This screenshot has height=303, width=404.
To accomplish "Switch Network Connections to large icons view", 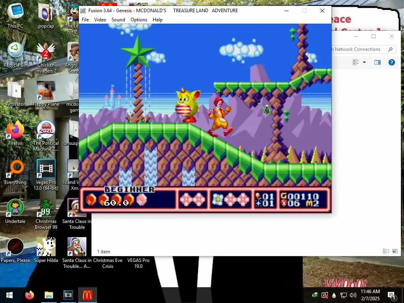I will pos(395,251).
